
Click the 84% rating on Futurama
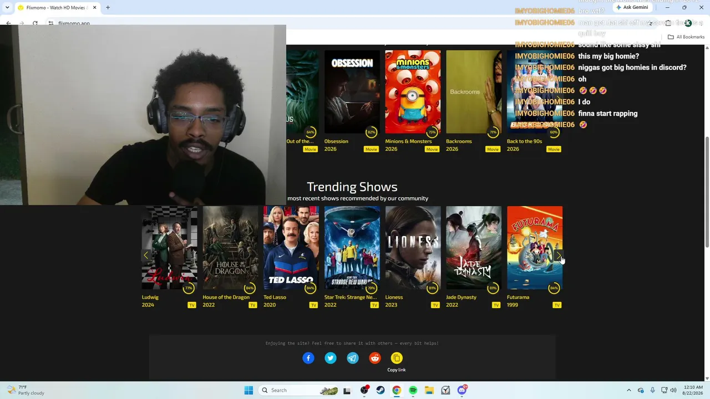[x=554, y=288]
